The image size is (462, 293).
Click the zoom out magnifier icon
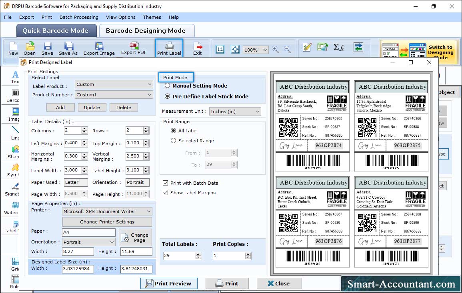pos(287,49)
